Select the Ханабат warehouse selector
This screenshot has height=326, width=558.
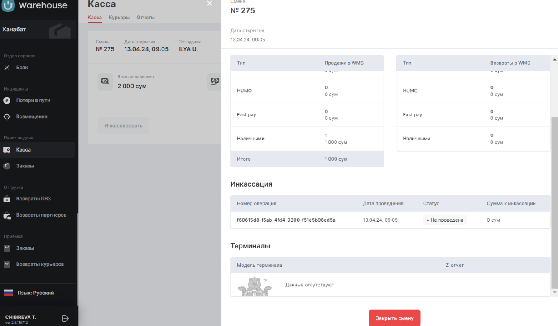[38, 30]
